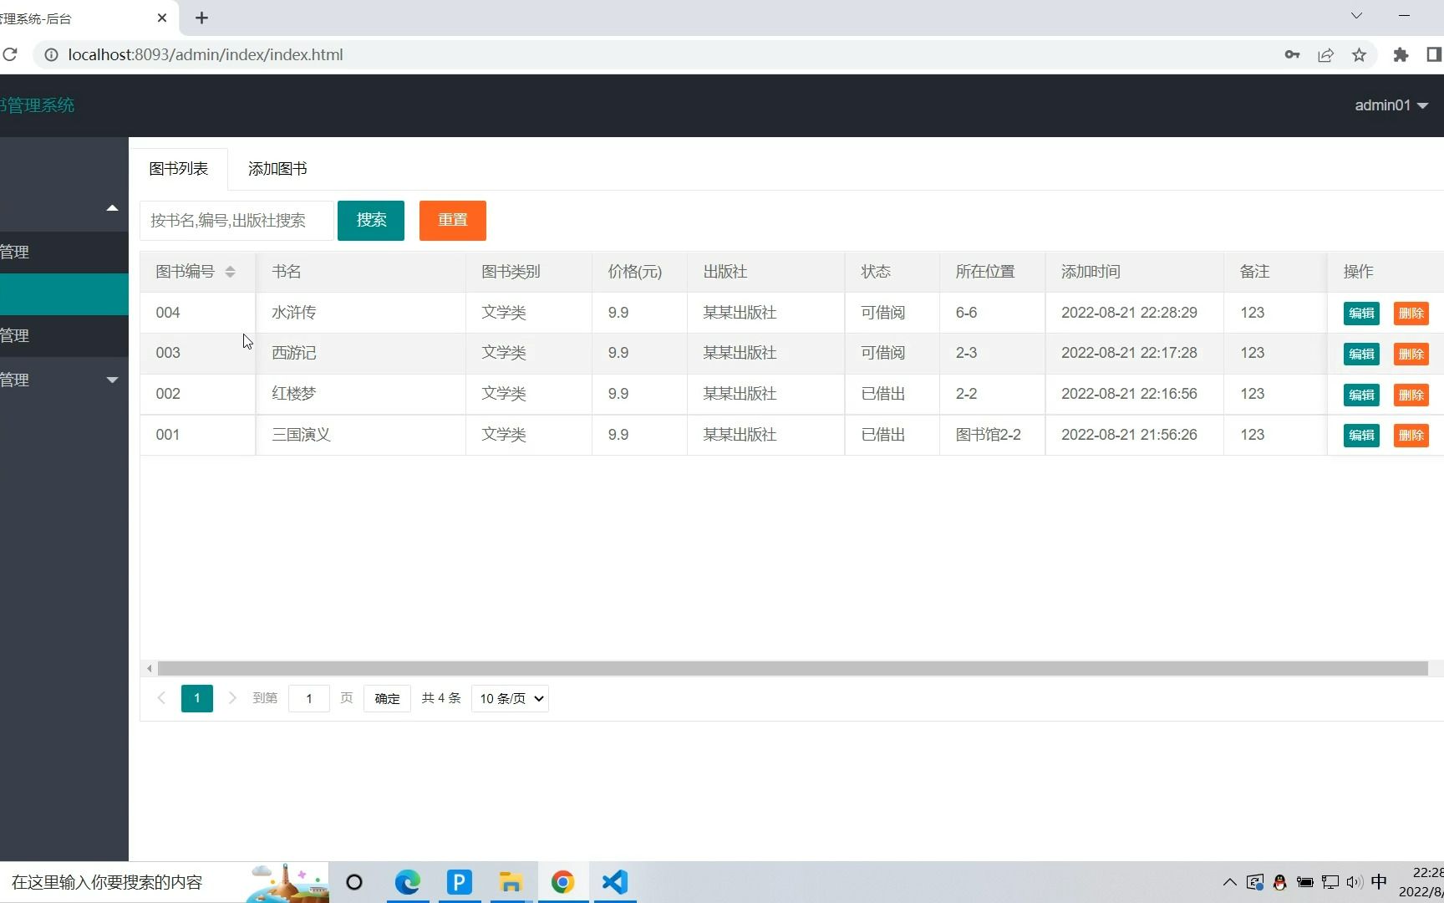Edit the 红楼梦 book row

pyautogui.click(x=1361, y=395)
